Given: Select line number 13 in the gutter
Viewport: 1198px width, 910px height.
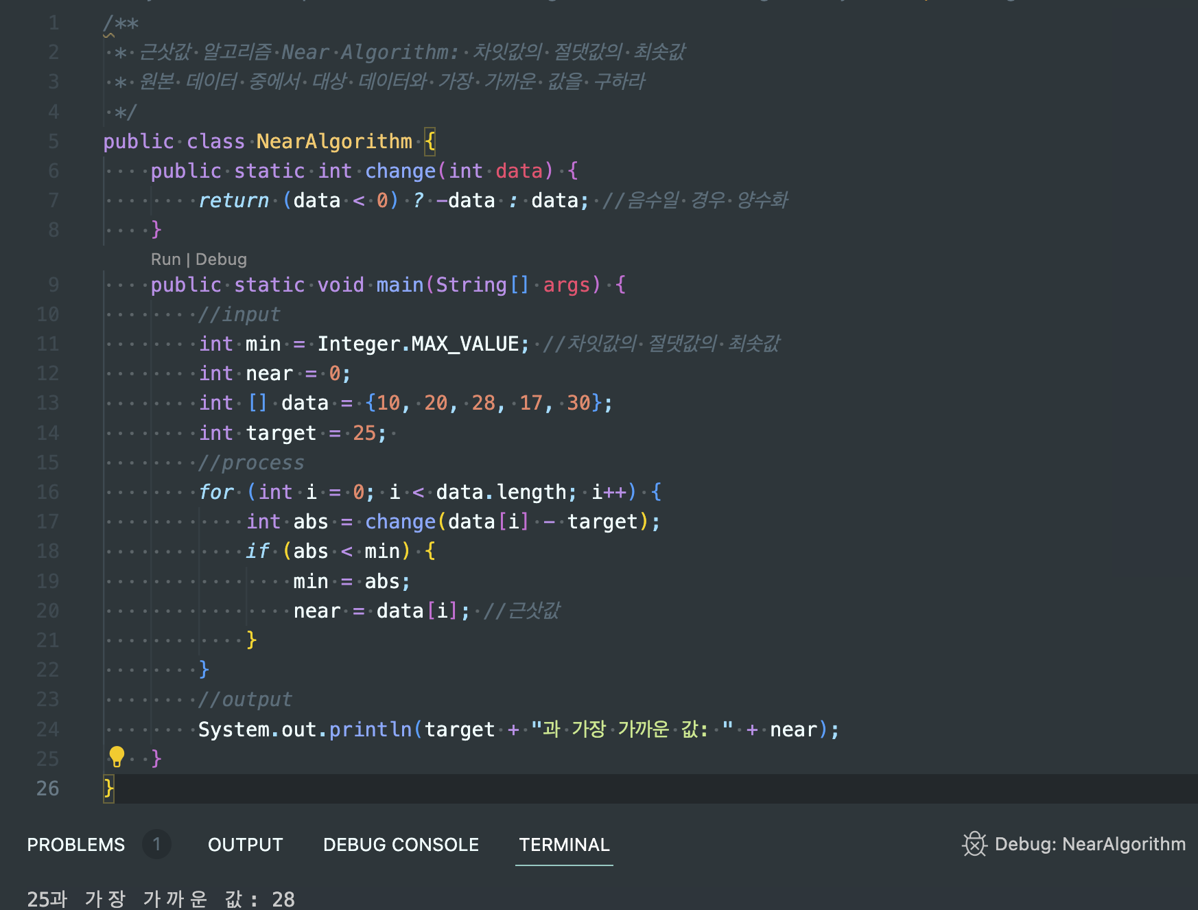Looking at the screenshot, I should click(48, 403).
